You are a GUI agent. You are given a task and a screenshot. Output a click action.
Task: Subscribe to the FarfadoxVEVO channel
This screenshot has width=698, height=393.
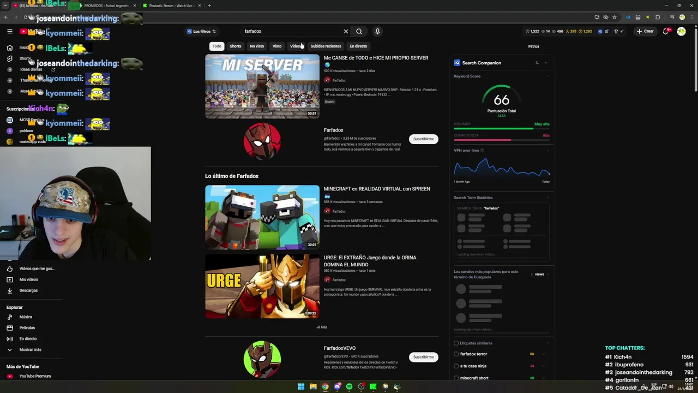pos(424,357)
